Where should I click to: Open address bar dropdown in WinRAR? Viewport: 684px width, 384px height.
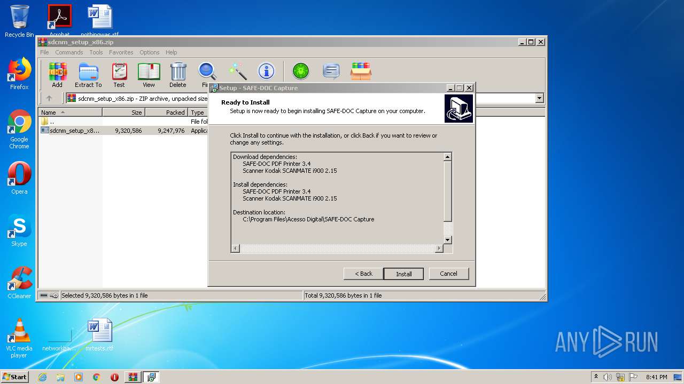tap(539, 98)
